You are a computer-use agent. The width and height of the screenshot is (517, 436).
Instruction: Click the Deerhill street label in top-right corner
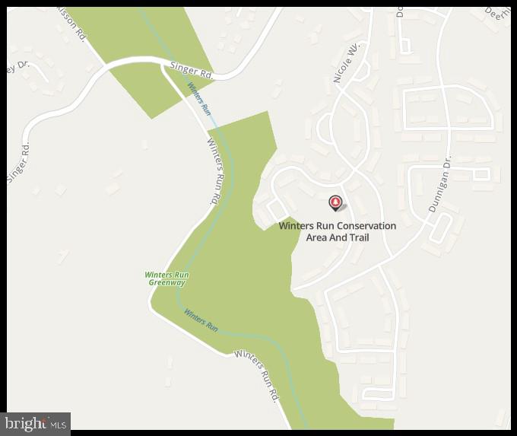(497, 14)
